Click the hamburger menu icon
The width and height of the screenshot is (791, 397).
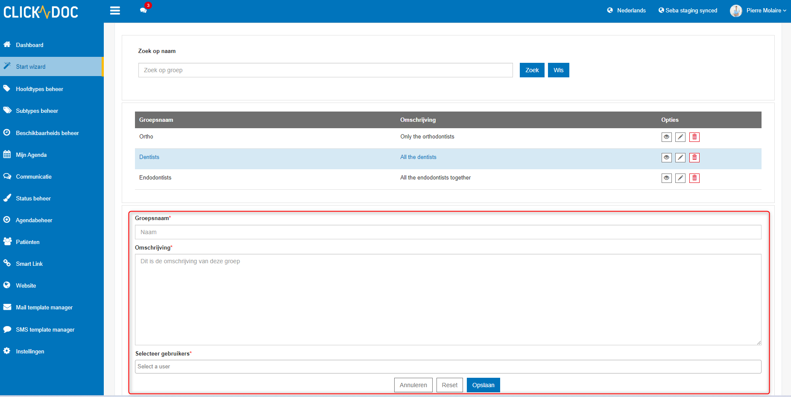[115, 11]
